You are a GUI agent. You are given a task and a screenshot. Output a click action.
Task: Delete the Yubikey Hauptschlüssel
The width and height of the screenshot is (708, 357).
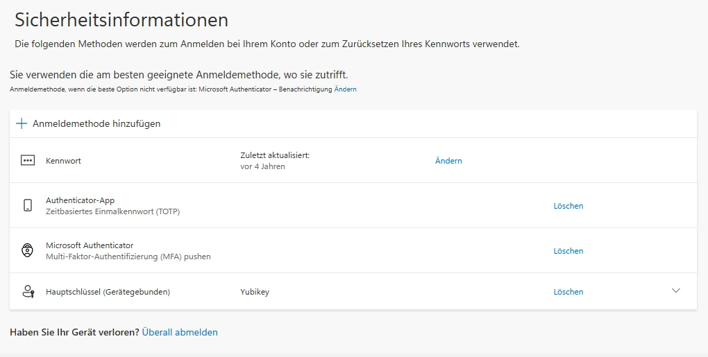pyautogui.click(x=568, y=292)
